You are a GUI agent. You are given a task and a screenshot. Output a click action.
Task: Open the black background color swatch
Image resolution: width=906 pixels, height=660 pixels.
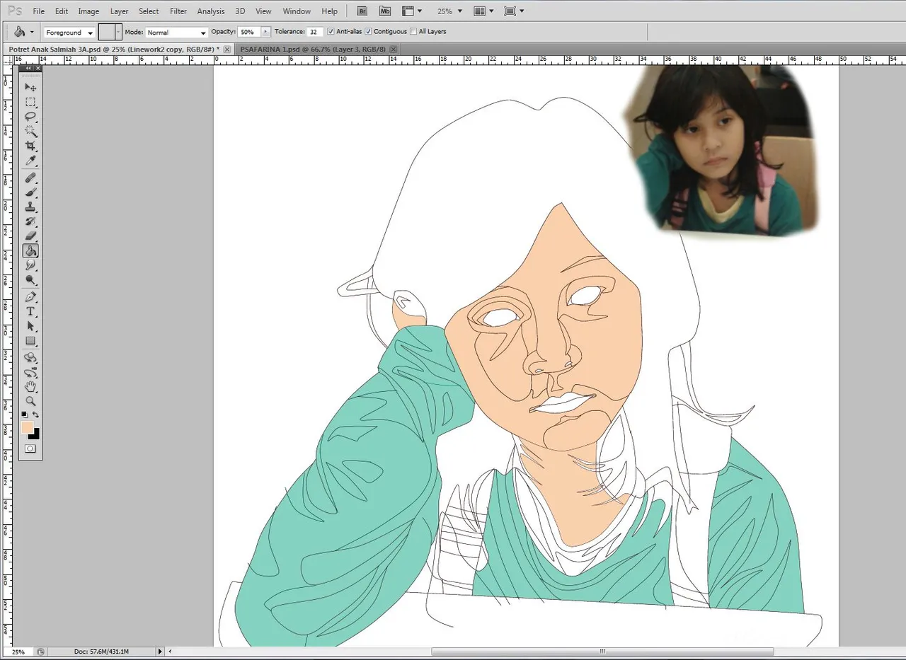click(x=35, y=434)
